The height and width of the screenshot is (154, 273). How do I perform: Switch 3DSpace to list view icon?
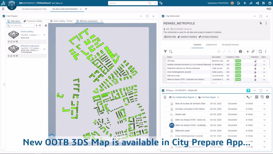257,97
